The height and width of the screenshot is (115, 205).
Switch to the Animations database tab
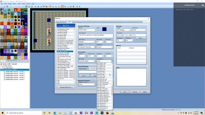coord(111,22)
